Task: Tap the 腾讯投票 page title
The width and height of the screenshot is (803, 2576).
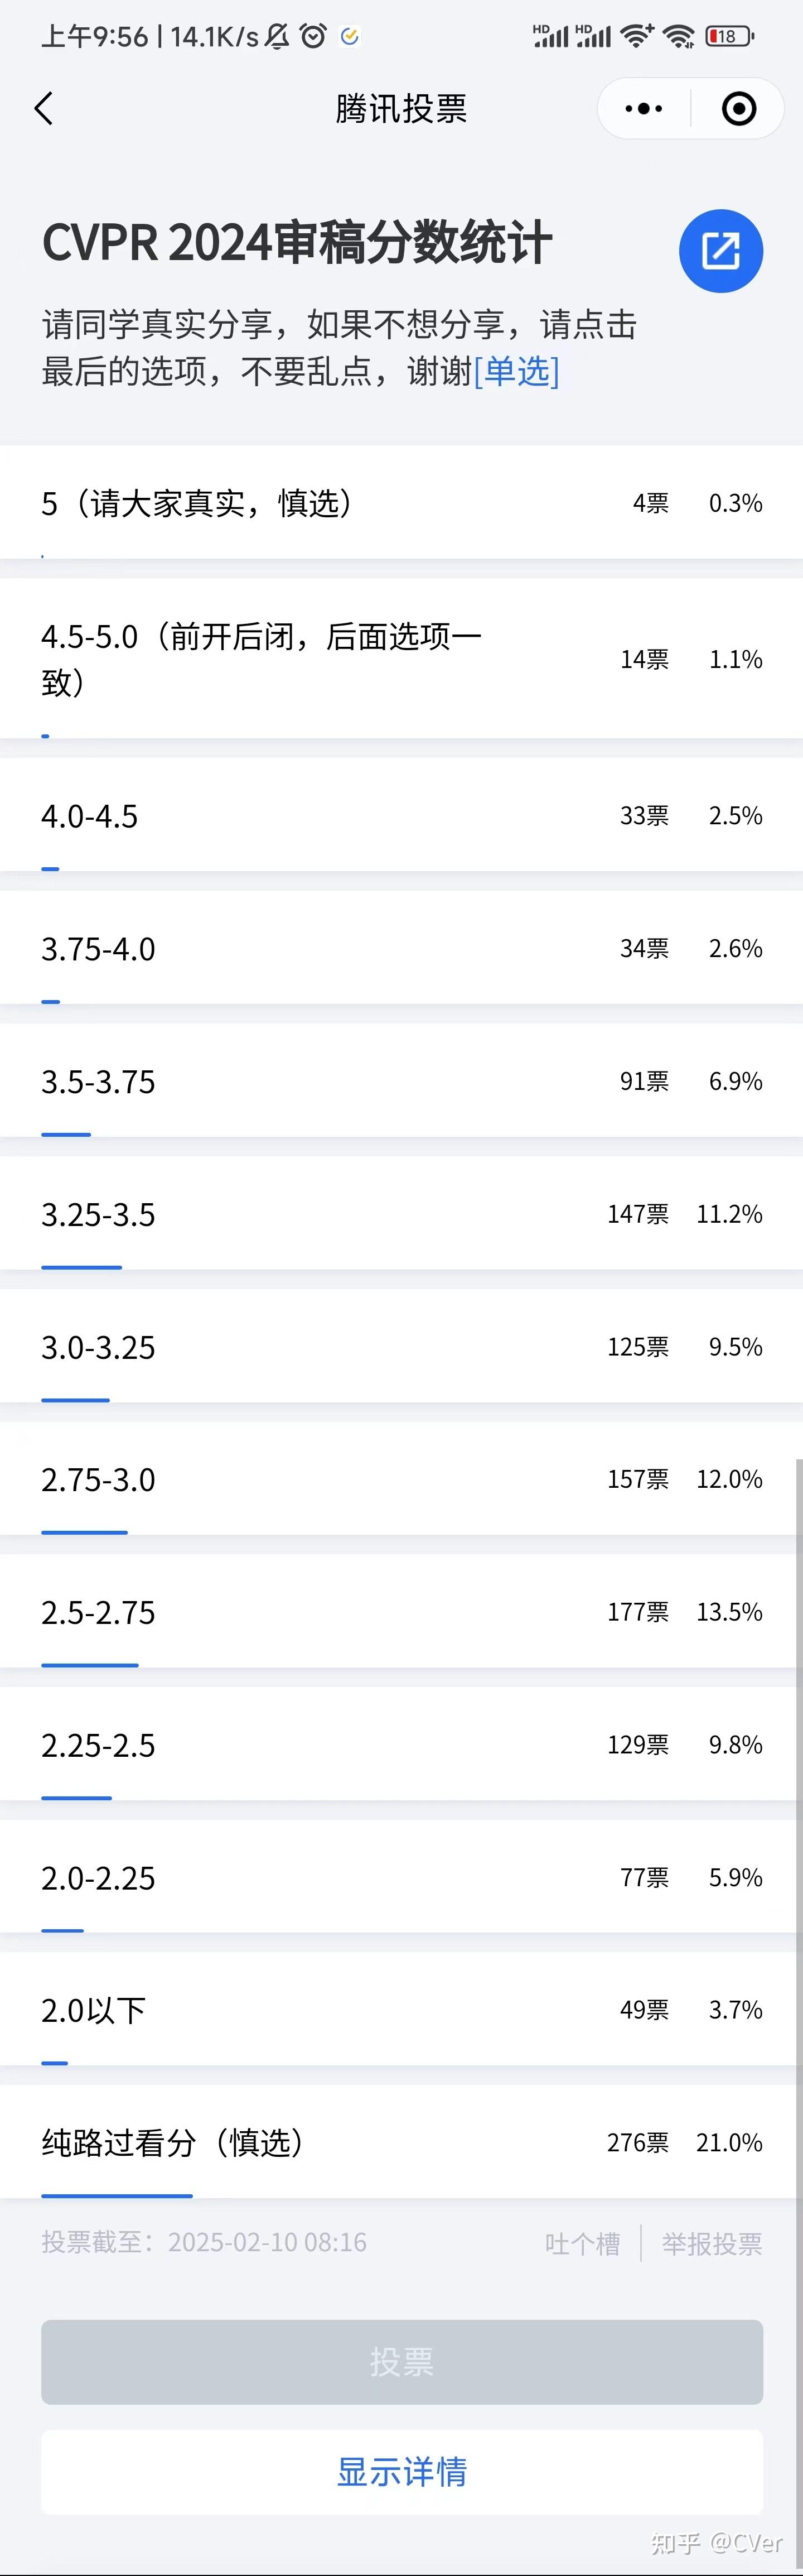Action: [x=401, y=108]
